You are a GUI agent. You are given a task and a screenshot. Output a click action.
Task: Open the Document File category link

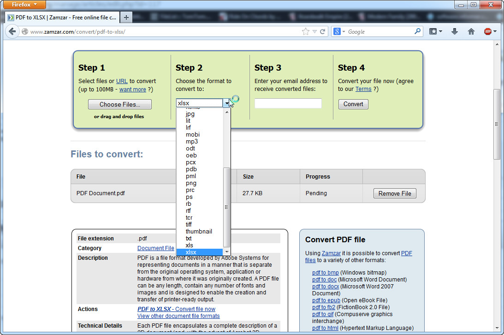pyautogui.click(x=155, y=248)
